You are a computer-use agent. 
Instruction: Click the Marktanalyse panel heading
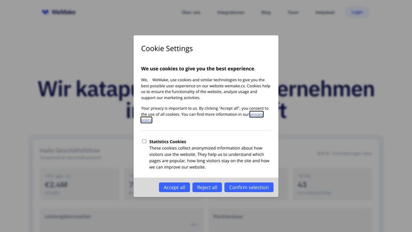click(228, 216)
